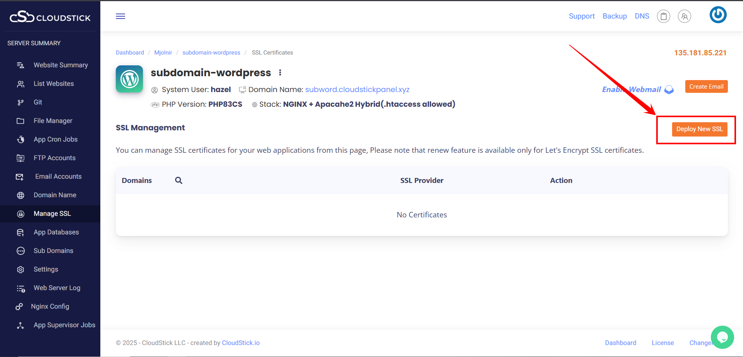This screenshot has height=357, width=743.
Task: Open the live chat bubble
Action: tap(722, 337)
